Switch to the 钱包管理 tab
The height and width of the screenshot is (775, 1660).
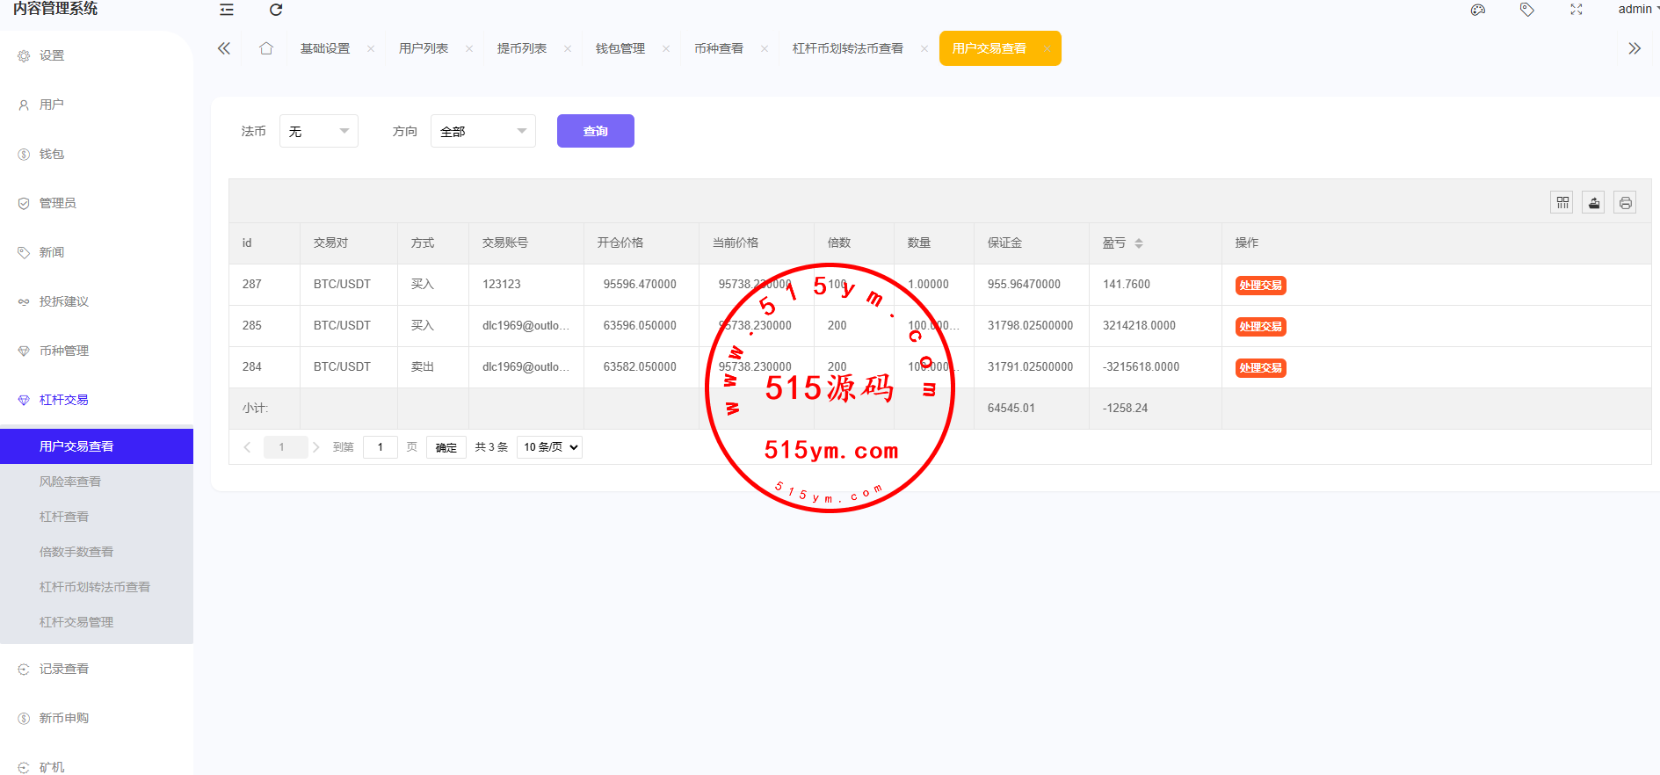[x=620, y=48]
